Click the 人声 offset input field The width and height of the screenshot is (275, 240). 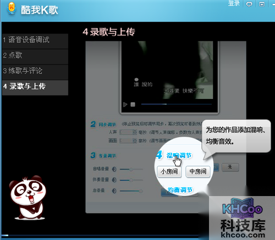(127, 132)
